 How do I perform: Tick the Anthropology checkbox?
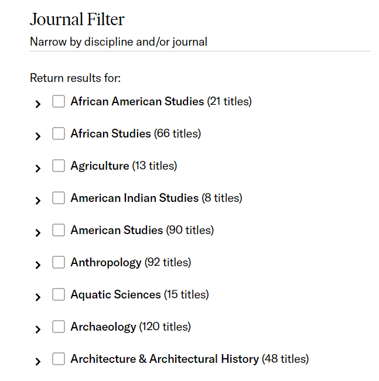[x=59, y=262]
